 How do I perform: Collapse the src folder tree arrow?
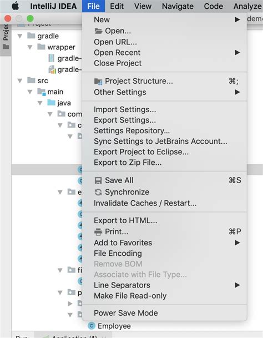pyautogui.click(x=20, y=80)
